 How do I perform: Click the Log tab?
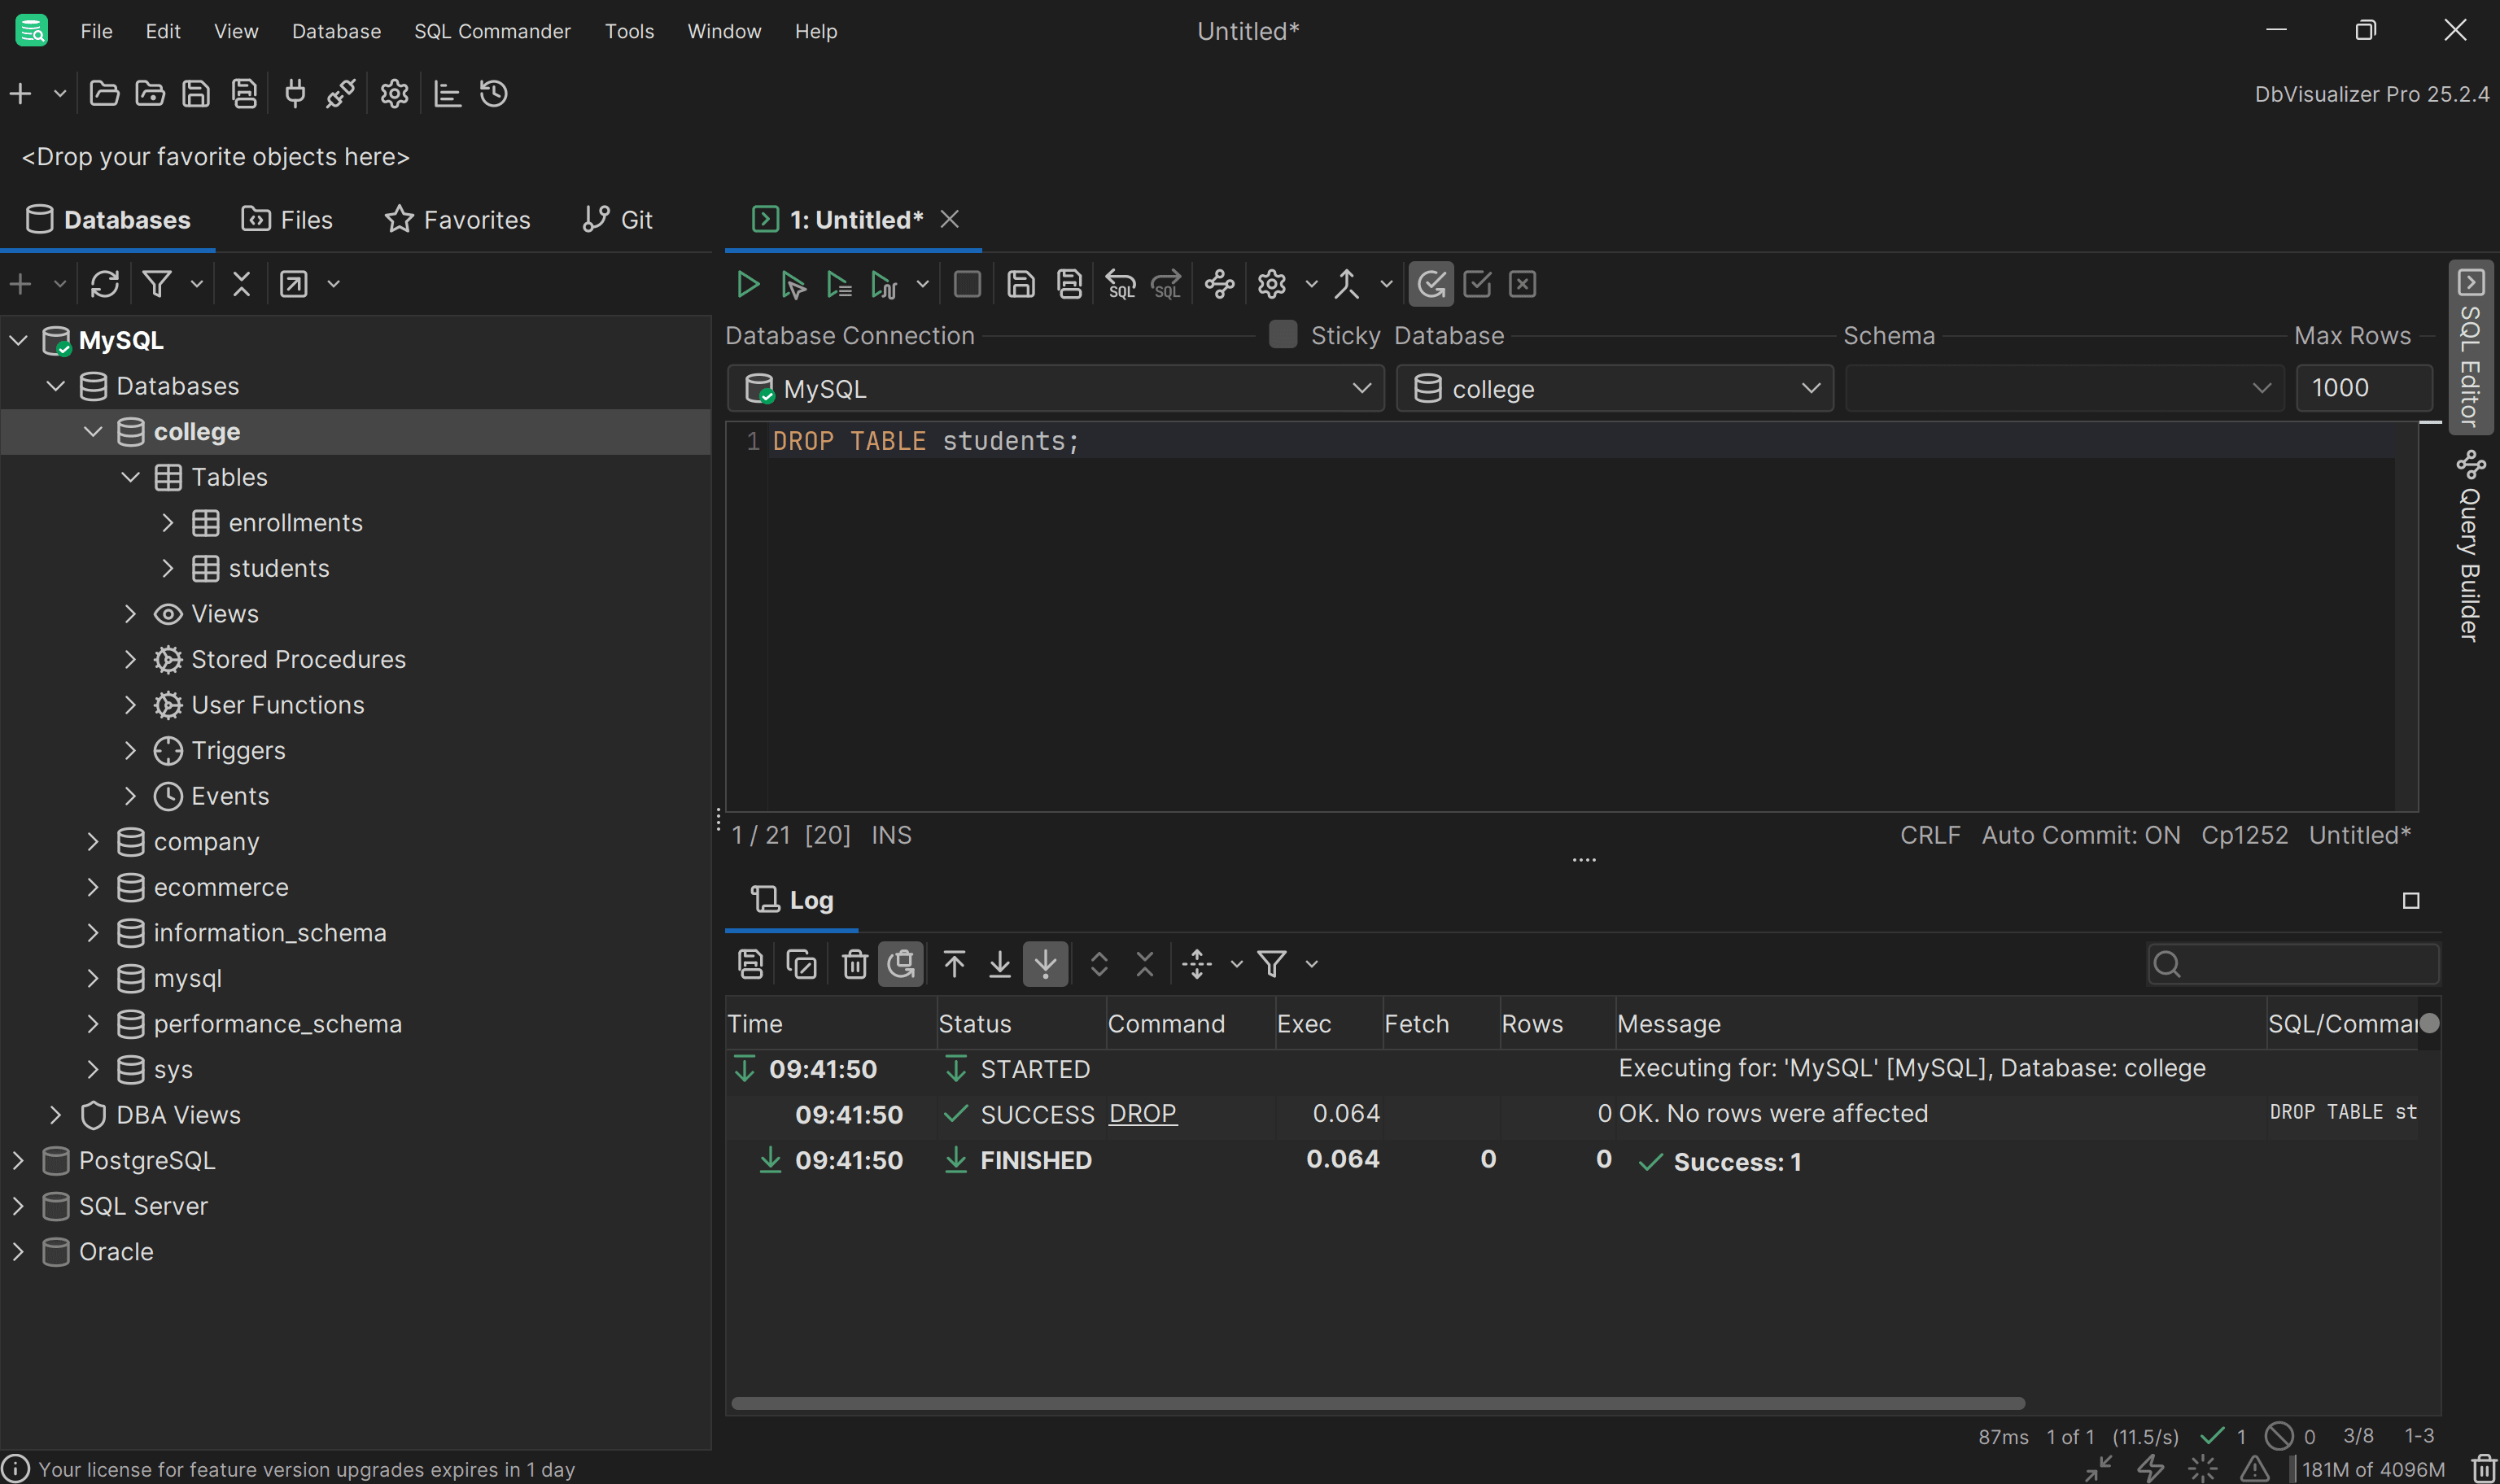791,900
